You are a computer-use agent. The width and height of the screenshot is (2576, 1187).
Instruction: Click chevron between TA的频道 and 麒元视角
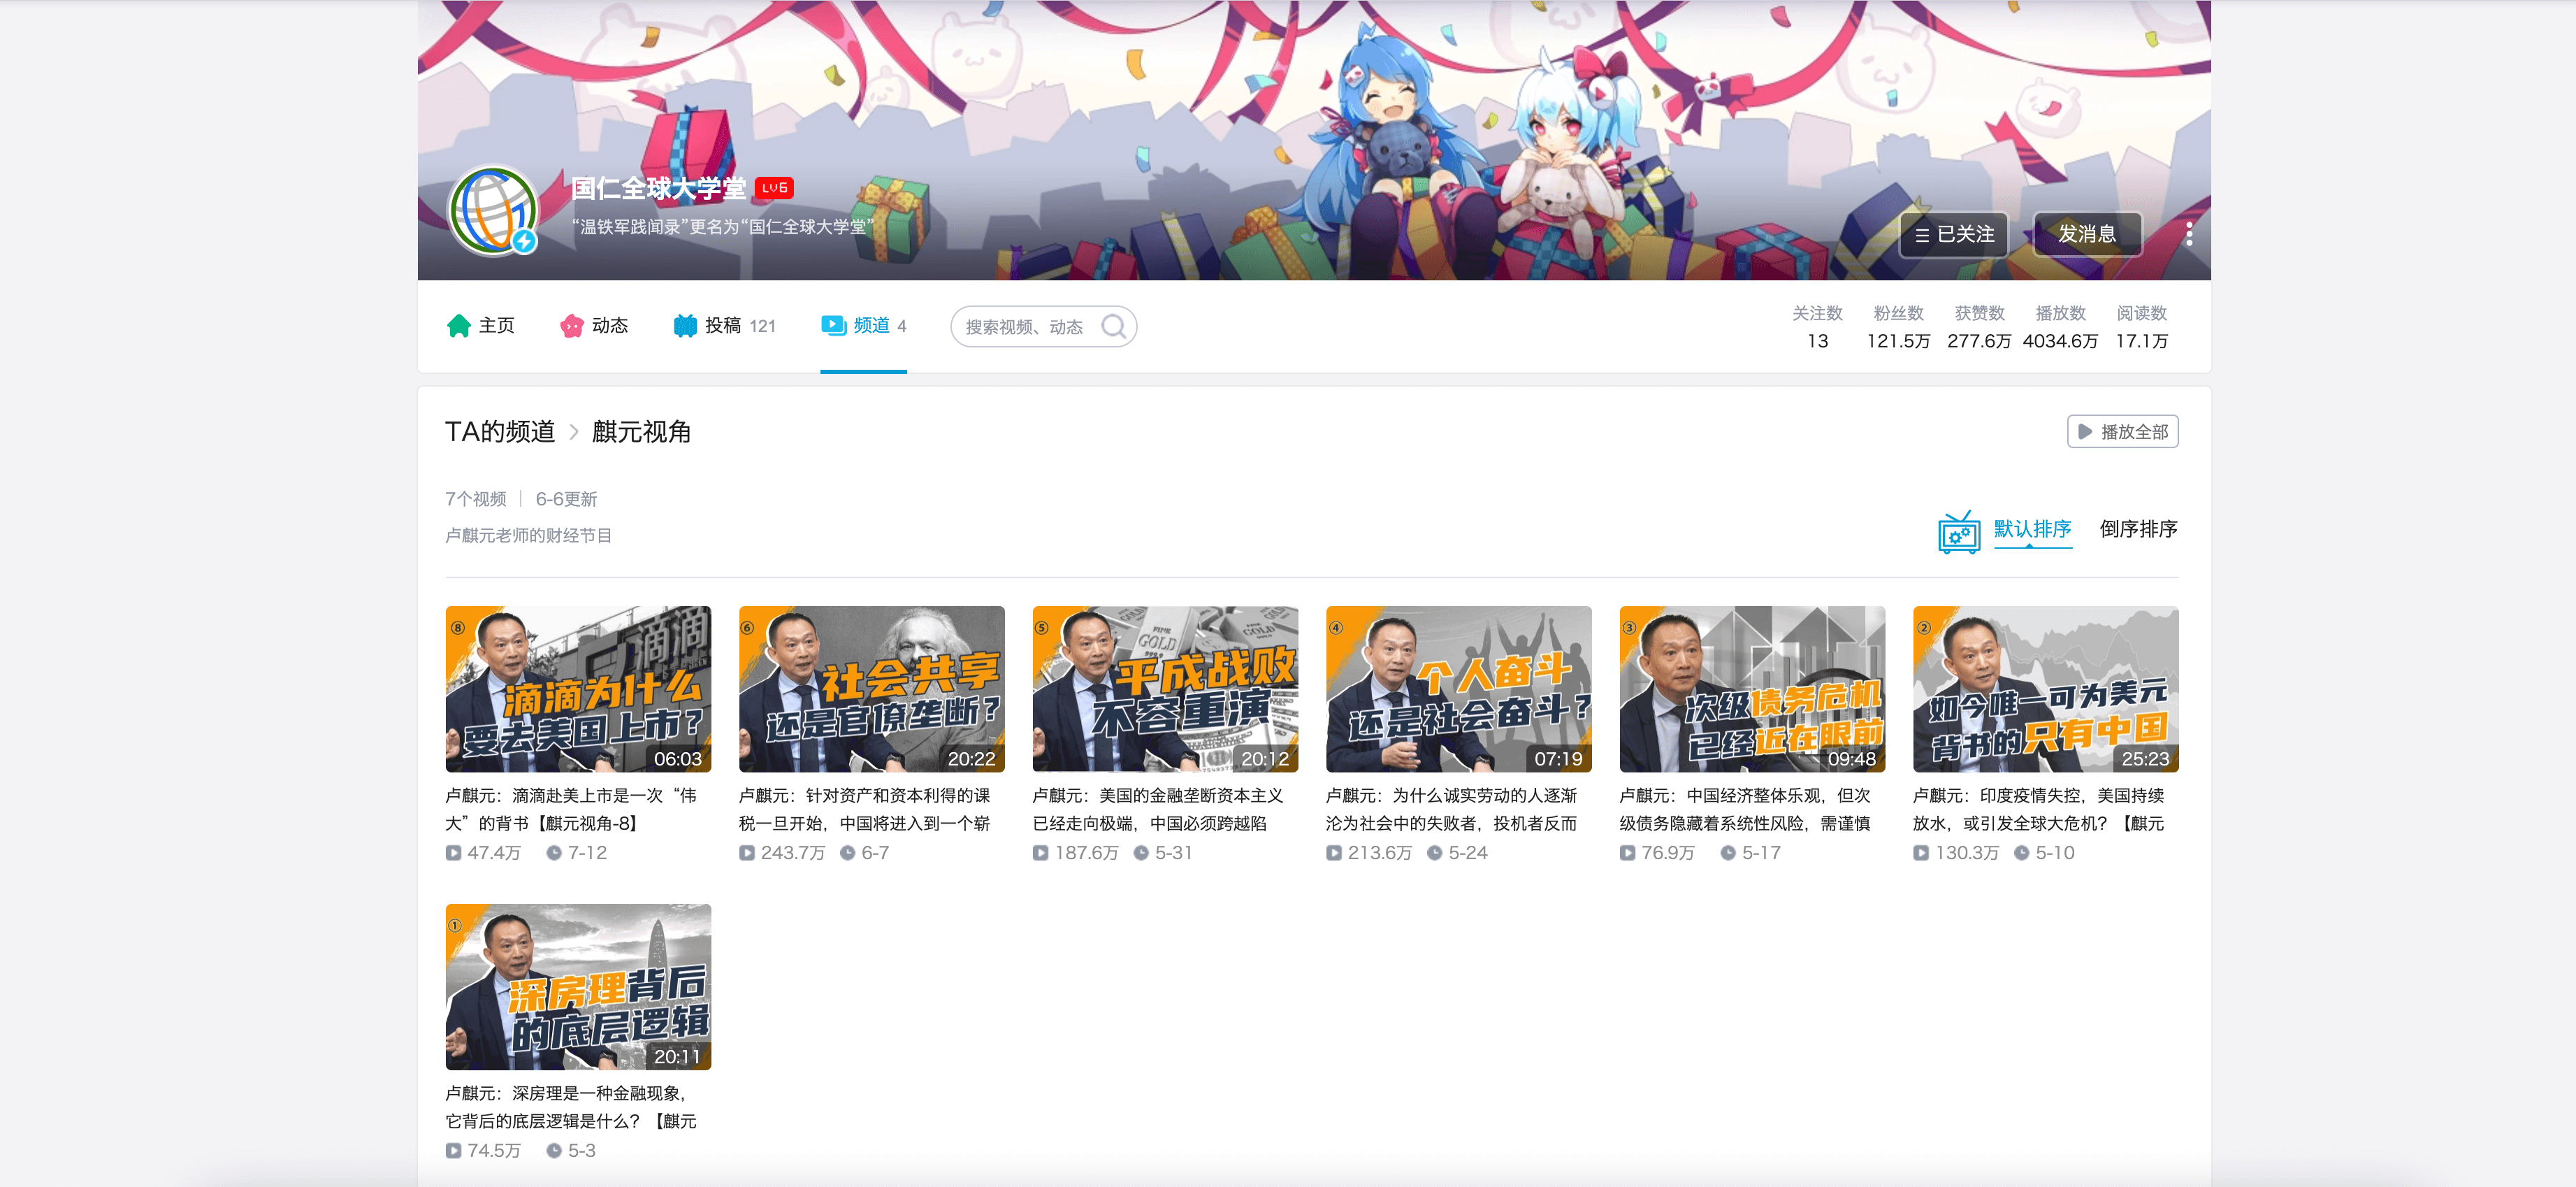click(x=574, y=432)
